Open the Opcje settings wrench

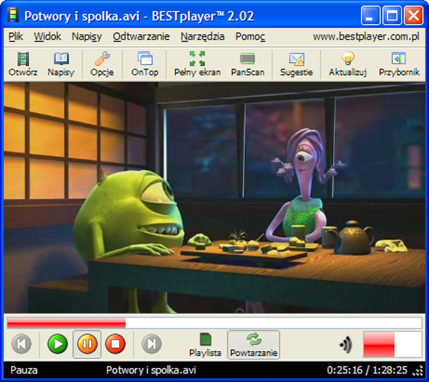pos(102,64)
